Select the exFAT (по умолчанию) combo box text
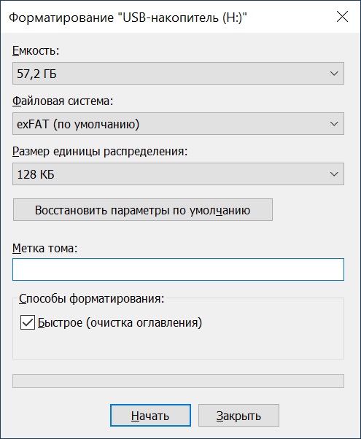 click(78, 124)
